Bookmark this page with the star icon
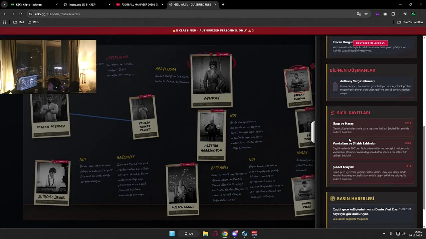This screenshot has height=239, width=426. [366, 14]
